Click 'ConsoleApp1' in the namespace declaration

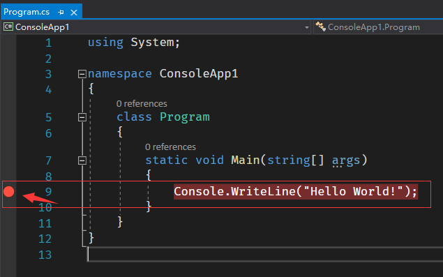pos(199,73)
